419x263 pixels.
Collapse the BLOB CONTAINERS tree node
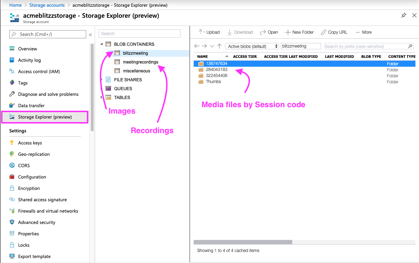[x=101, y=44]
